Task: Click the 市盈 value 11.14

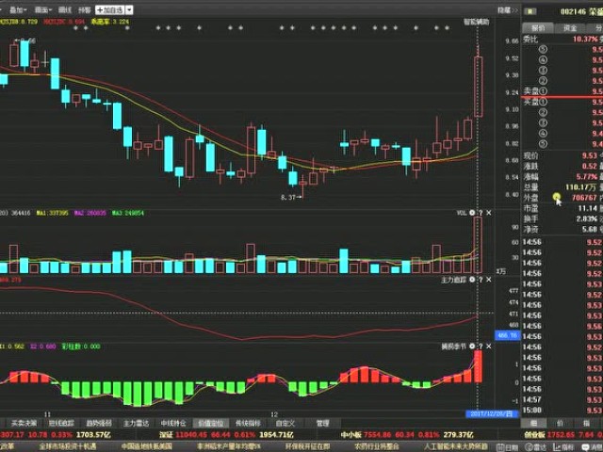Action: [x=588, y=208]
